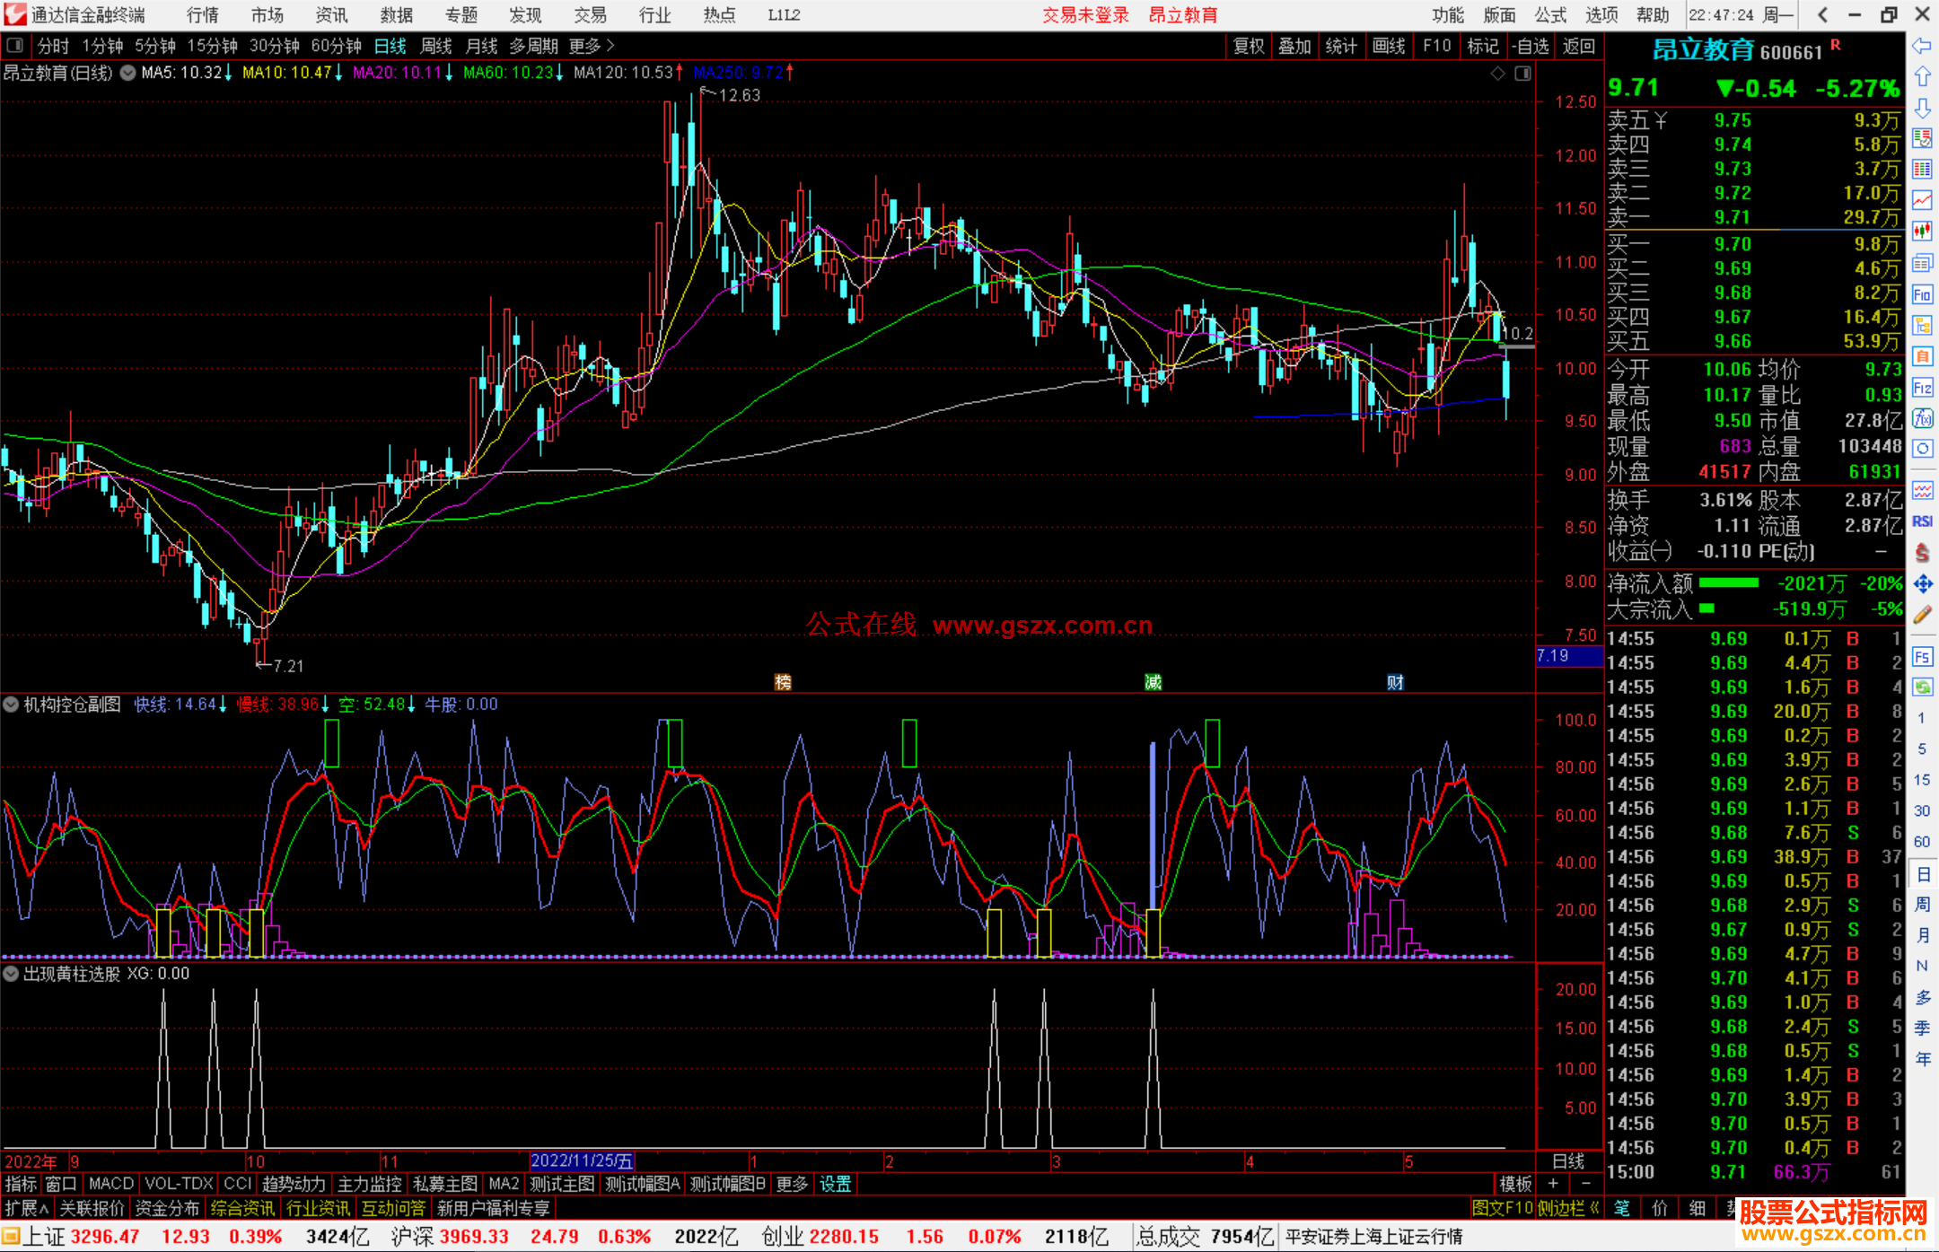This screenshot has width=1939, height=1252.
Task: Click the candlestick chart sidebar icon
Action: 1922,231
